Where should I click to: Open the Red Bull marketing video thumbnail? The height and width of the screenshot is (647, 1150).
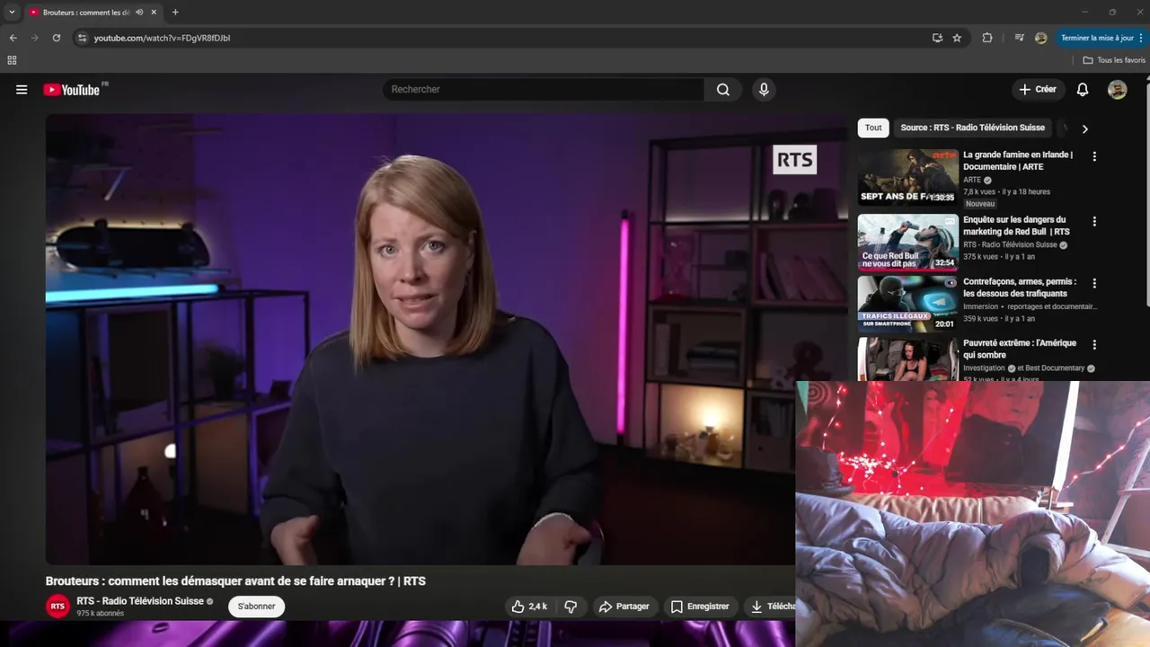(907, 242)
